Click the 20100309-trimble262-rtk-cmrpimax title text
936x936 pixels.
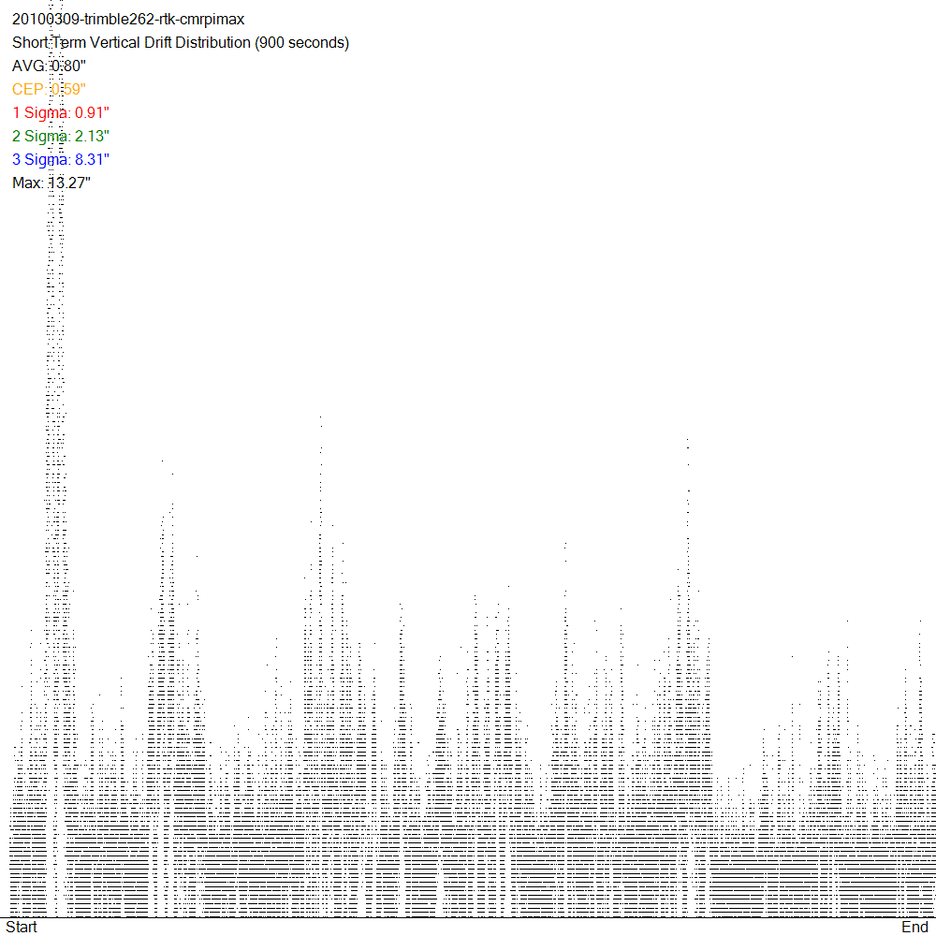pyautogui.click(x=128, y=20)
